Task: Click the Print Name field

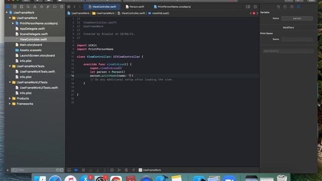Action: [297, 39]
